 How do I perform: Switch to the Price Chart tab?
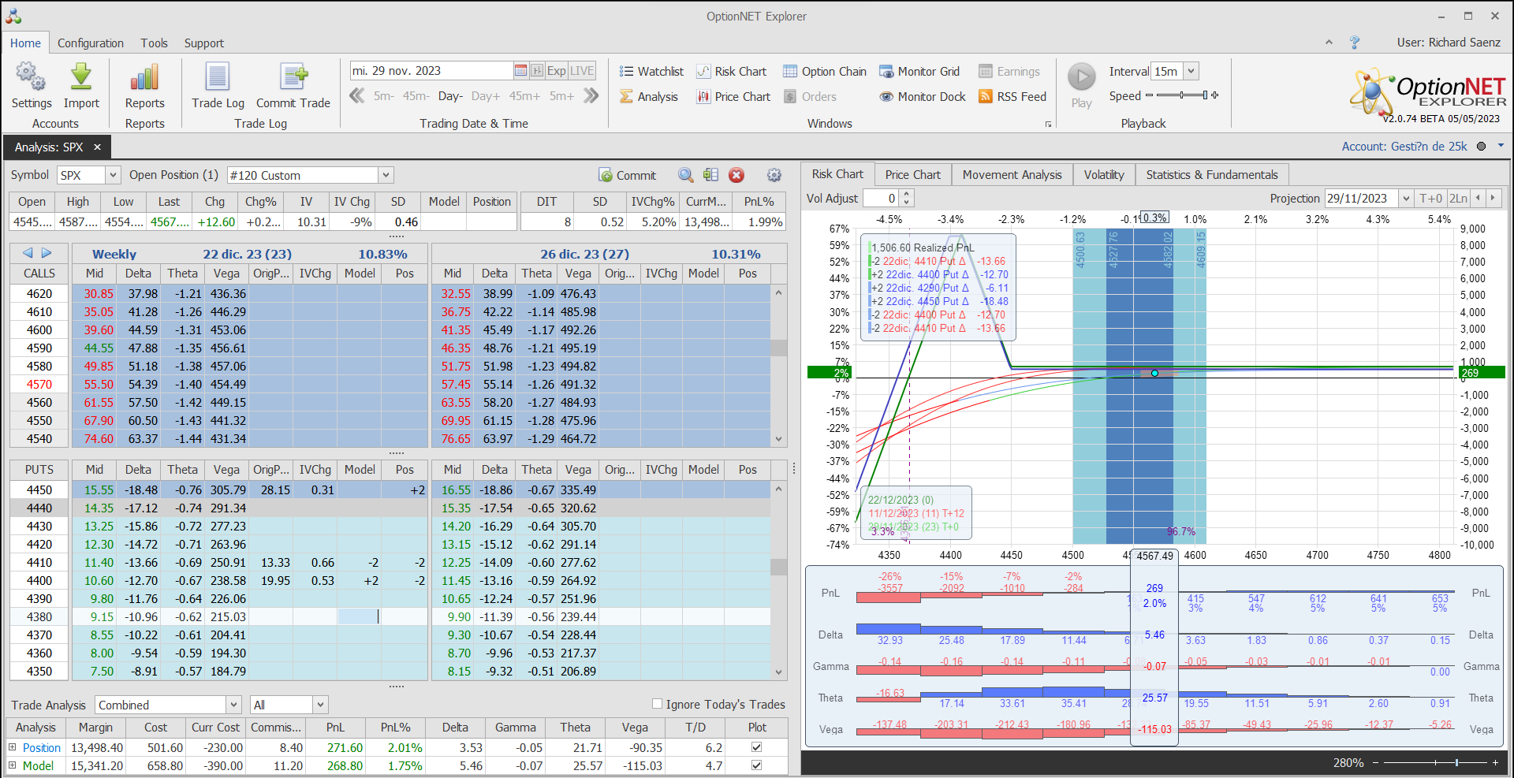(912, 175)
